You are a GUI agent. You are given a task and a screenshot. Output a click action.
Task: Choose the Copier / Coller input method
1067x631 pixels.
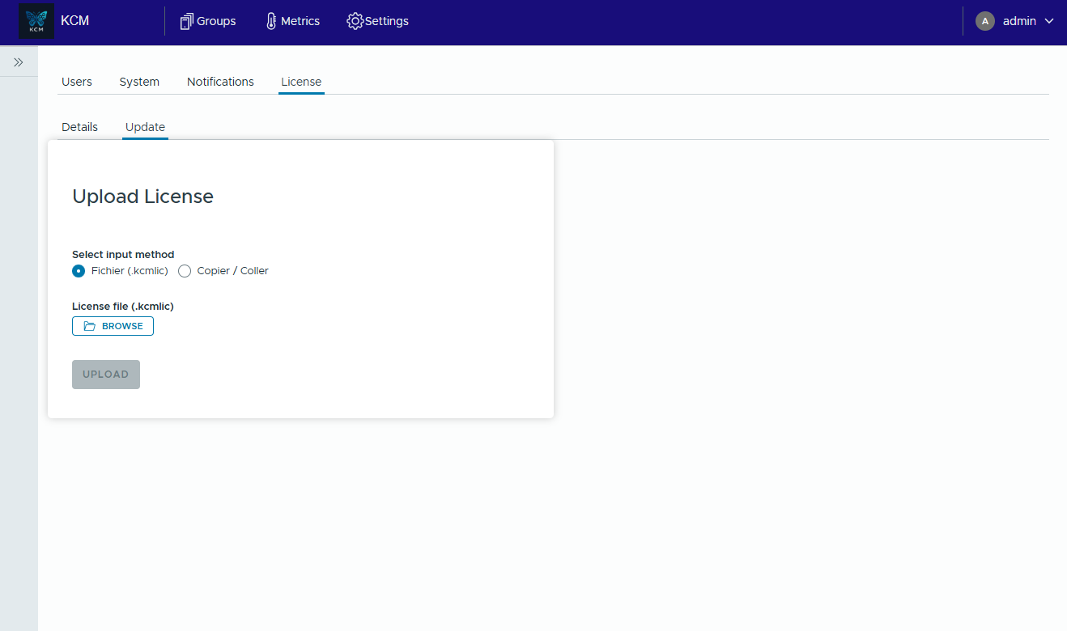point(185,271)
